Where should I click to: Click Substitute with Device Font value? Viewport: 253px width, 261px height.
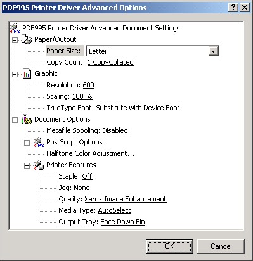tap(138, 108)
